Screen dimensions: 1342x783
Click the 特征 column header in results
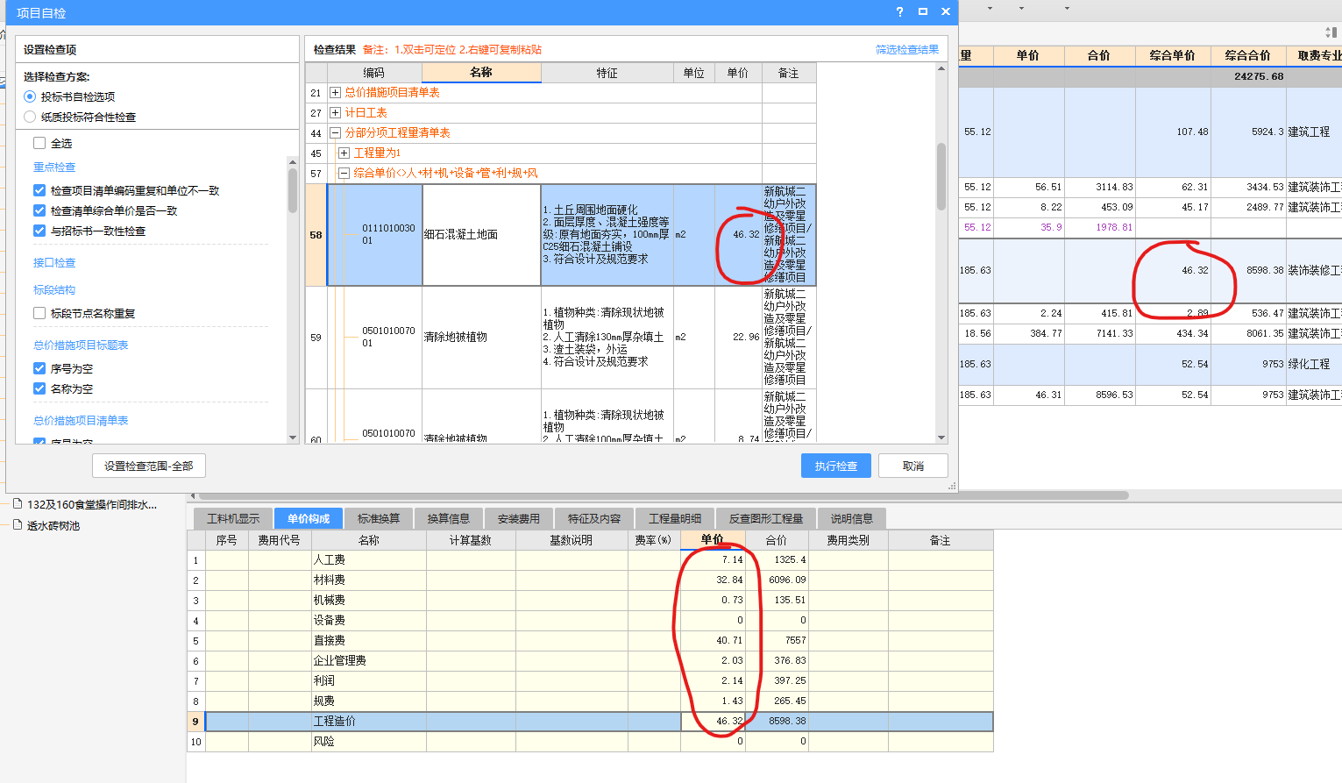607,73
